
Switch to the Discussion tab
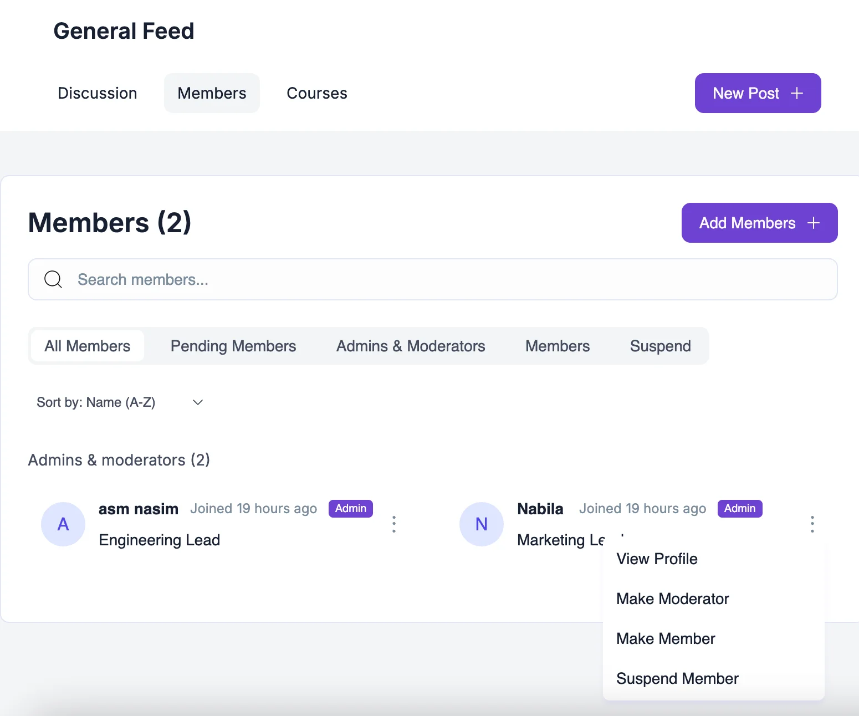coord(97,93)
